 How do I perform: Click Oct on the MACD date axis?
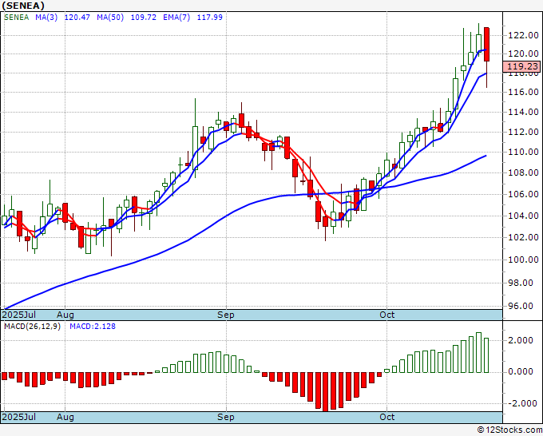pos(386,417)
